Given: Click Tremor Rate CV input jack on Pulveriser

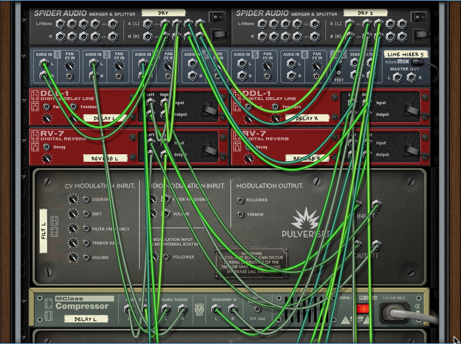Looking at the screenshot, I should [86, 243].
